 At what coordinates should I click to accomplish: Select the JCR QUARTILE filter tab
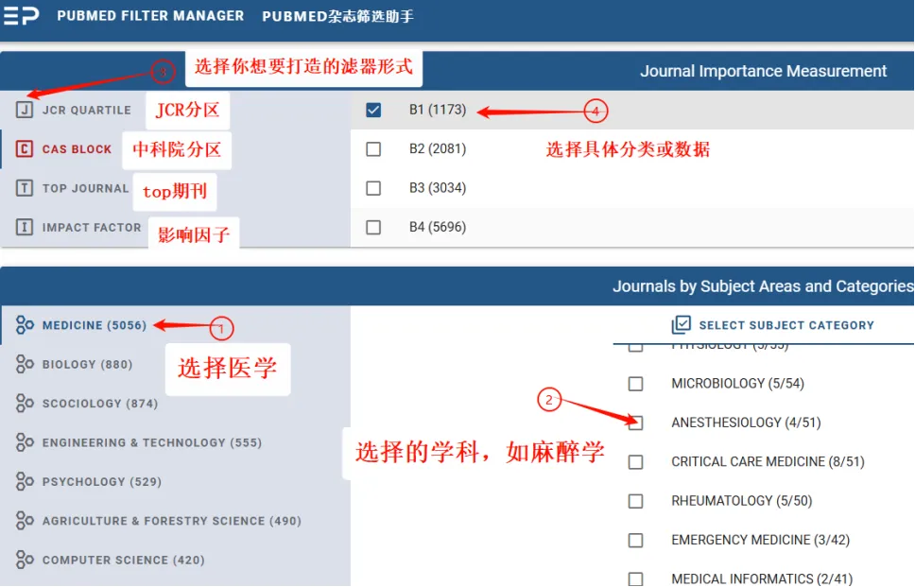click(x=86, y=110)
